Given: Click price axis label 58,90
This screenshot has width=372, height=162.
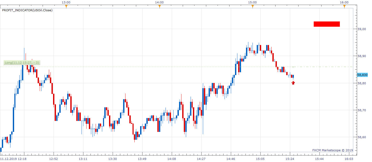Looking at the screenshot, I should 362,56.
